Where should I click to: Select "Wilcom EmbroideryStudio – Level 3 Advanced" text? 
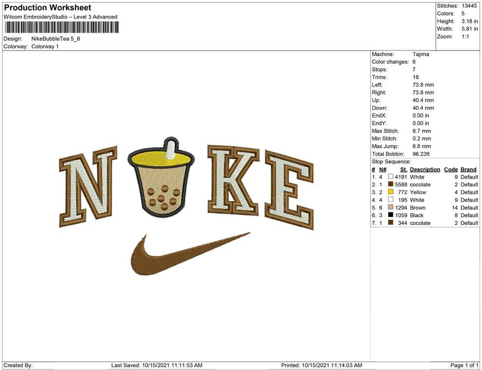60,17
